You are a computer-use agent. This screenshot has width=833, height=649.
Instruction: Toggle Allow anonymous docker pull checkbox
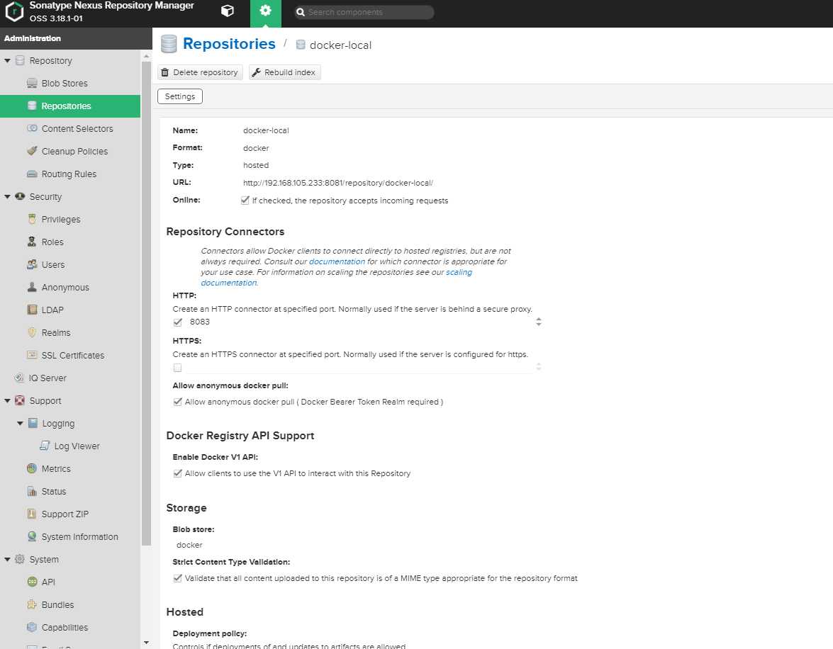177,402
